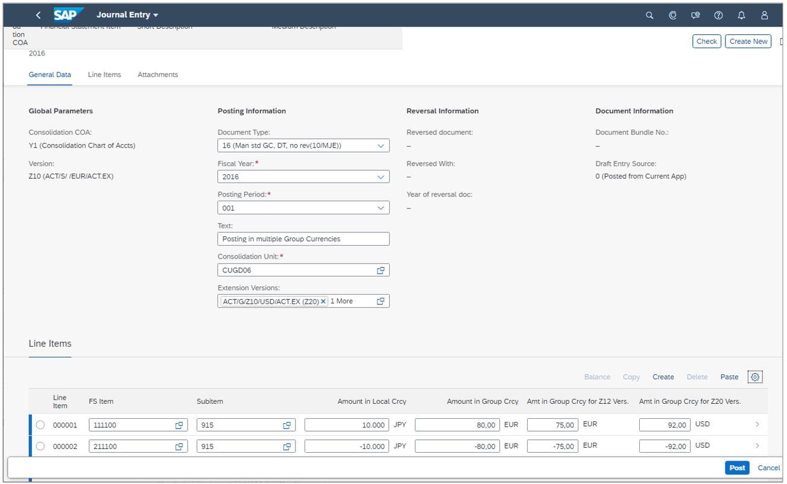The image size is (787, 484).
Task: Open the search in the SAP shell bar
Action: 648,14
